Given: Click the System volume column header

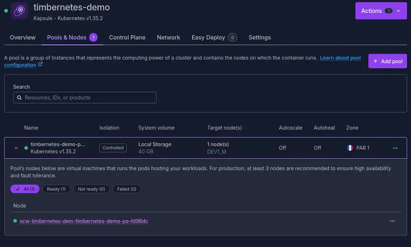Looking at the screenshot, I should pyautogui.click(x=156, y=128).
